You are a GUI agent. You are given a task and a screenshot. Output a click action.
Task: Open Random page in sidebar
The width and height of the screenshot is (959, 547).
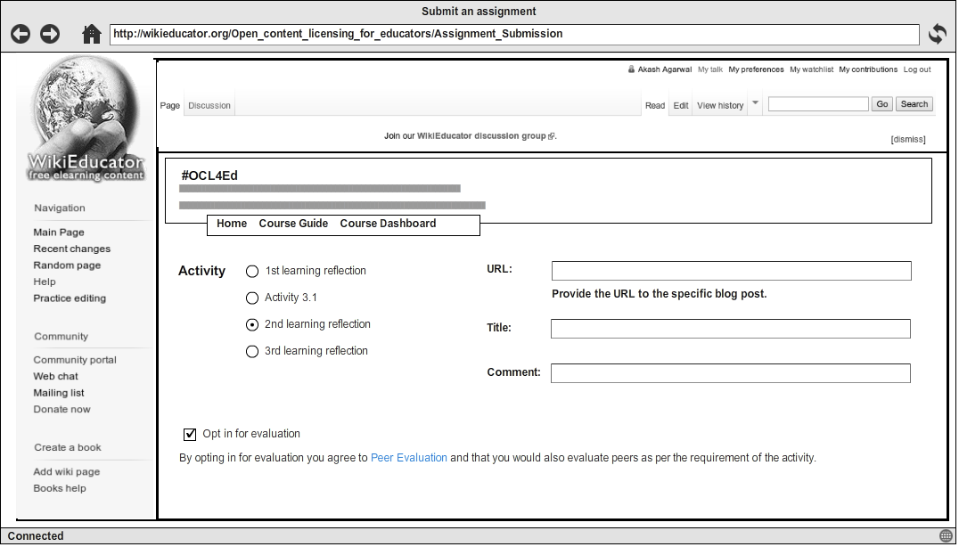[67, 265]
